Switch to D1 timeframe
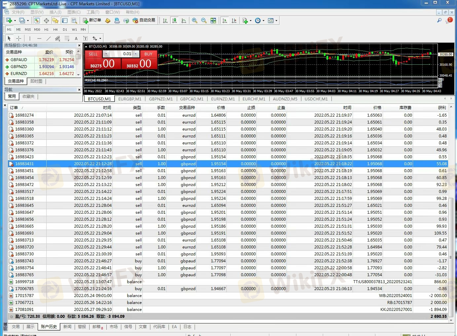457x336 pixels. pos(65,29)
